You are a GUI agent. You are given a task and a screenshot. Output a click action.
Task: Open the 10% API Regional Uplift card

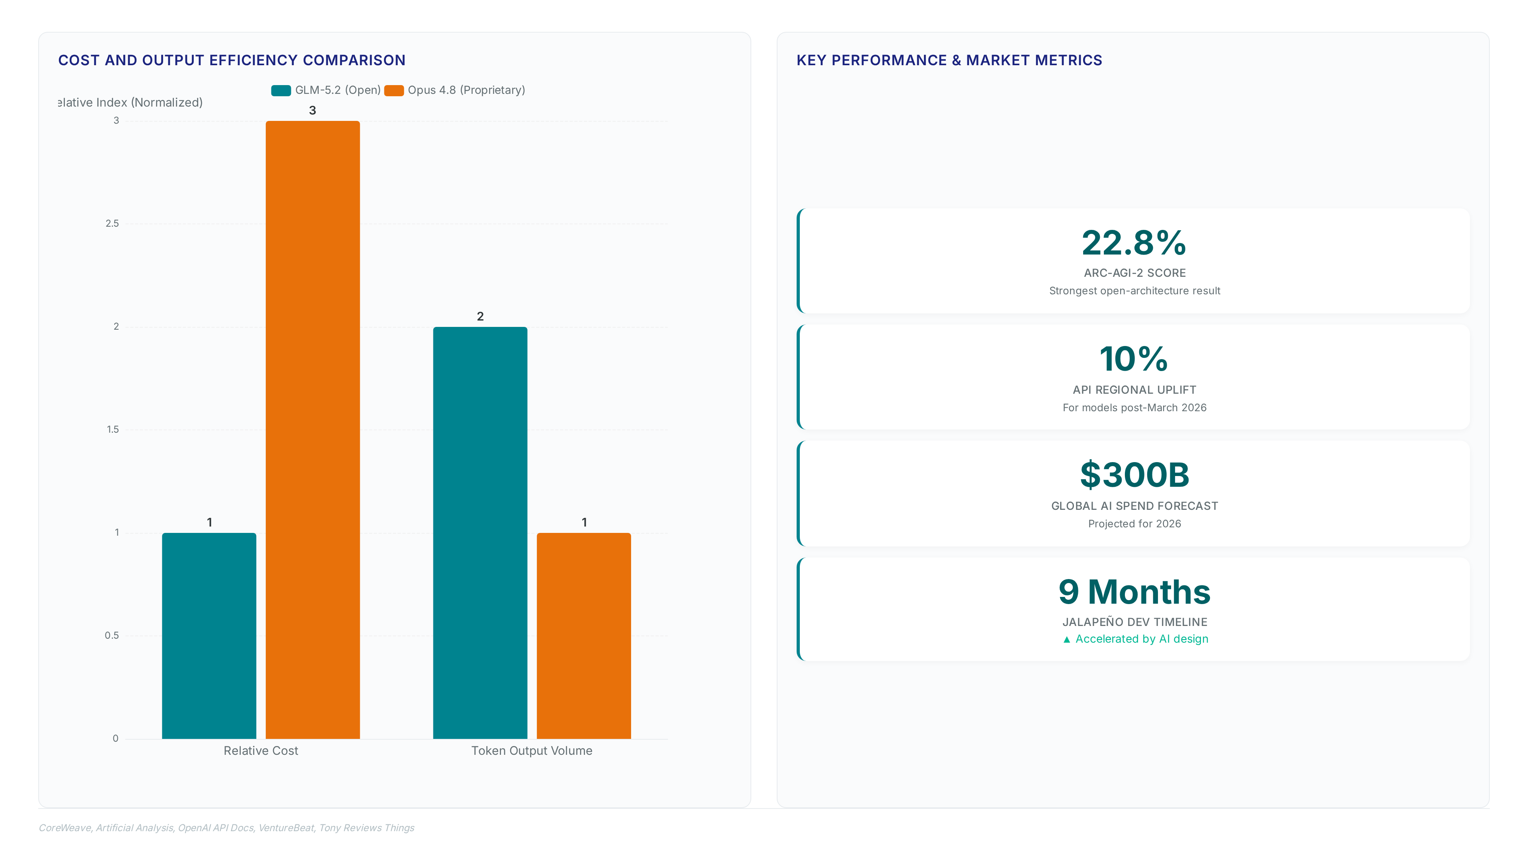(x=1134, y=377)
